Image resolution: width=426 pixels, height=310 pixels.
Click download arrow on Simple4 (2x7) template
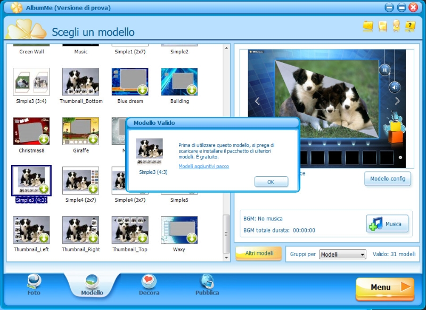pyautogui.click(x=93, y=188)
